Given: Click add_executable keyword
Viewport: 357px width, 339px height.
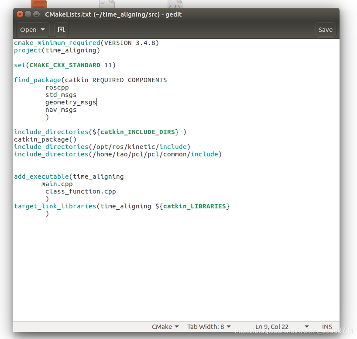Looking at the screenshot, I should pyautogui.click(x=41, y=176).
